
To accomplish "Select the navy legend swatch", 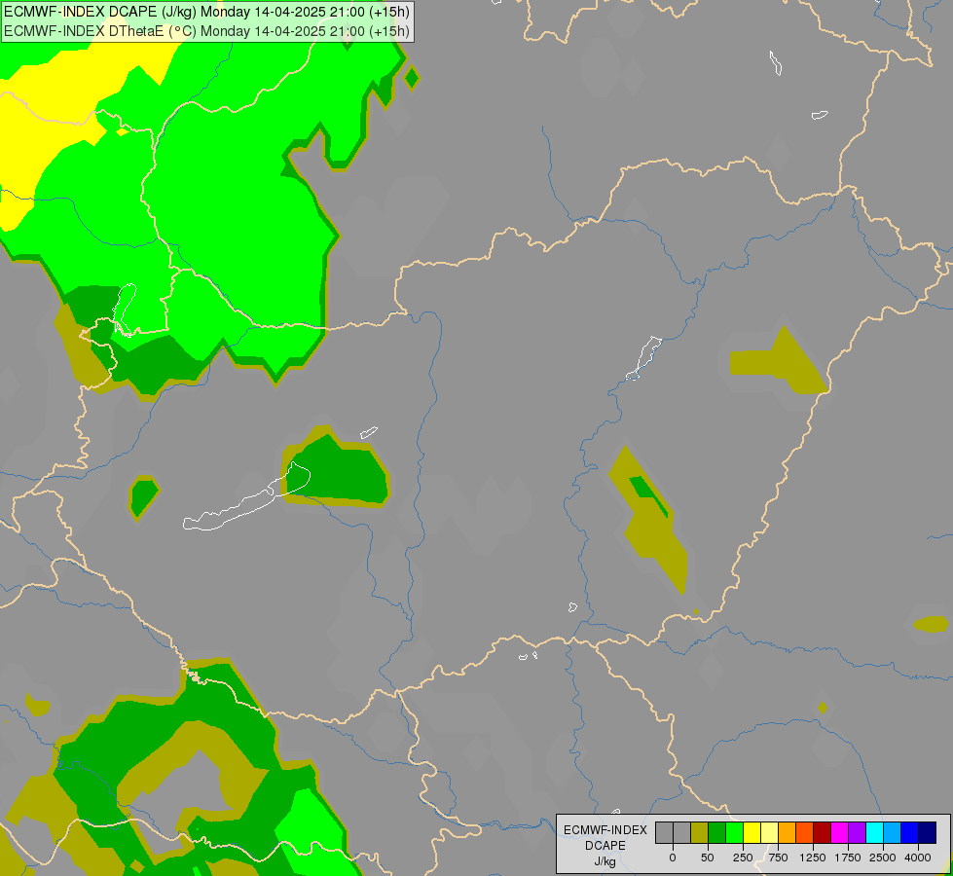I will 928,833.
